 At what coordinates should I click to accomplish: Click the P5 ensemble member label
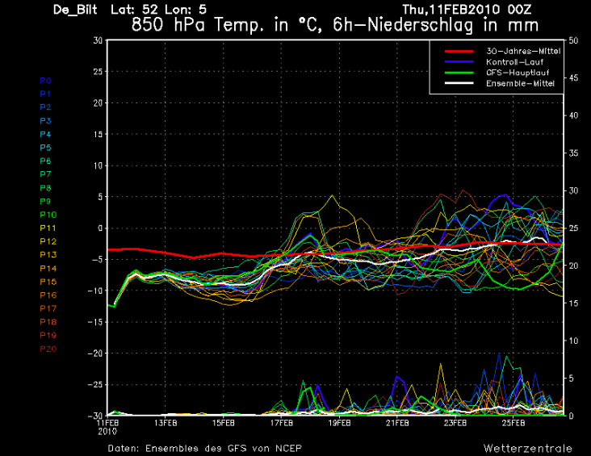[45, 148]
